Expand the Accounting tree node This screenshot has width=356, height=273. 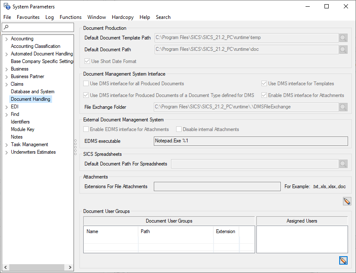pos(6,39)
